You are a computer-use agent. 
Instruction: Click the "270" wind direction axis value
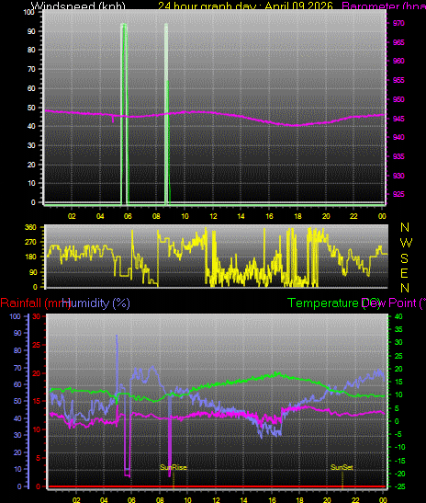pyautogui.click(x=30, y=242)
